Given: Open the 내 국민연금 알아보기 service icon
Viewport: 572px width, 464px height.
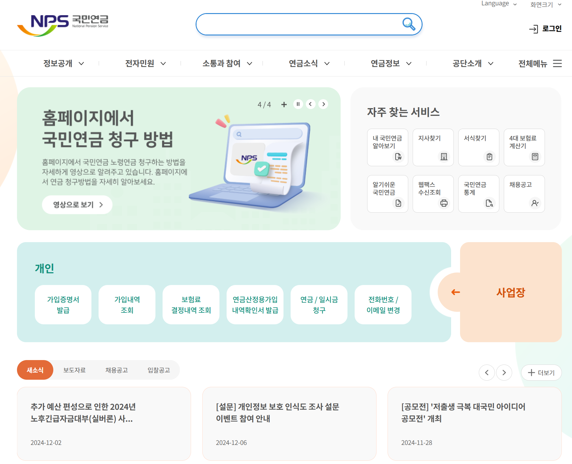Looking at the screenshot, I should point(398,157).
